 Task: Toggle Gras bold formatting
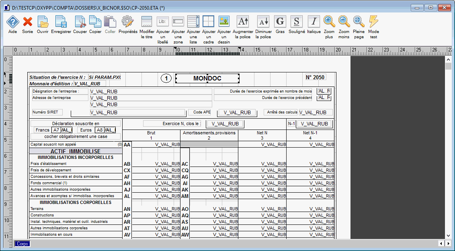click(280, 22)
